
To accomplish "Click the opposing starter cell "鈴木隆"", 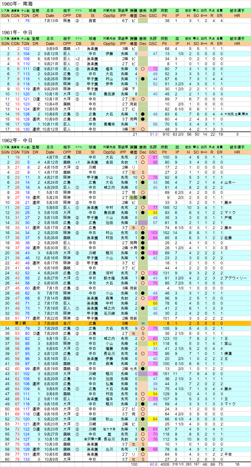I will [109, 278].
